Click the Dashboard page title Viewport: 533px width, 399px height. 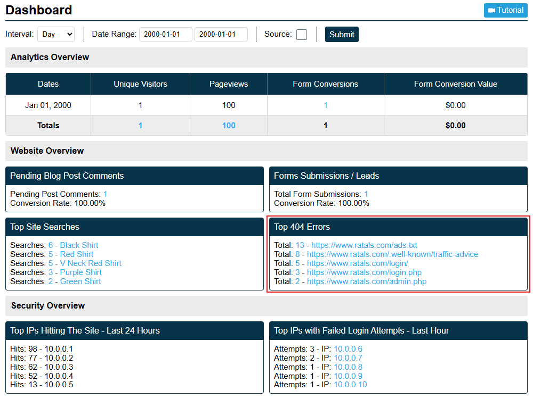(x=39, y=10)
